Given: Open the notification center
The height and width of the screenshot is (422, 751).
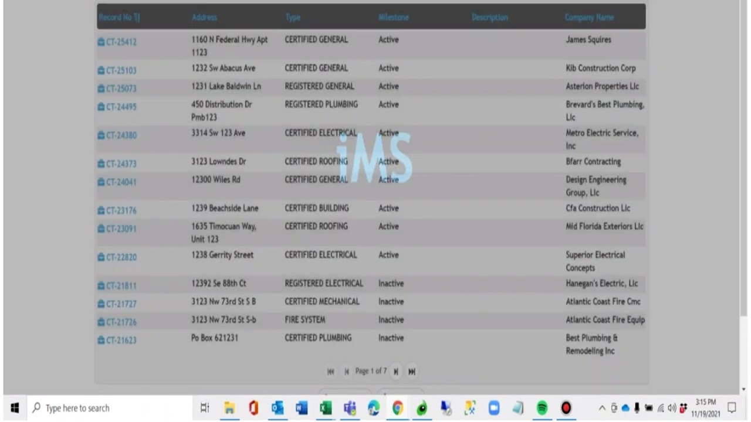Looking at the screenshot, I should tap(732, 408).
